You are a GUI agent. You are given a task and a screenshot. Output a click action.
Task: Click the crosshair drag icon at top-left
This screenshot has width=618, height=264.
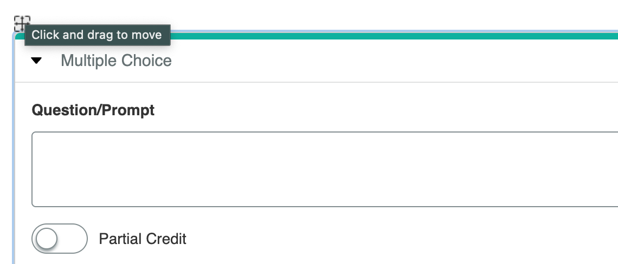(22, 23)
